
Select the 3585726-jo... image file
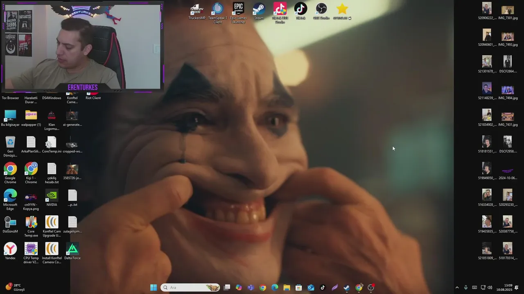pos(72,171)
